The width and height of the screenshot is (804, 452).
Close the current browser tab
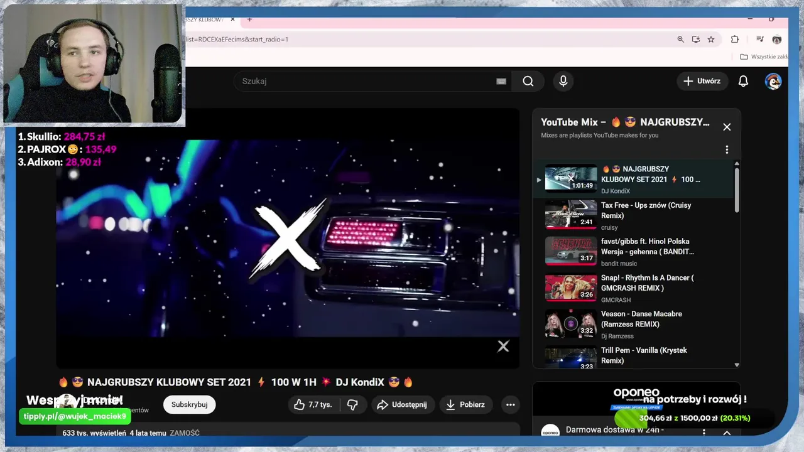pos(232,19)
